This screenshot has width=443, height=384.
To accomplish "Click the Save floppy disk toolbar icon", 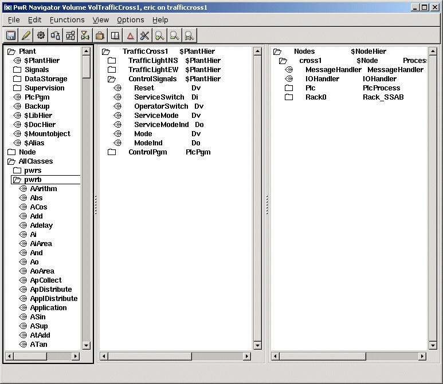I will [11, 35].
